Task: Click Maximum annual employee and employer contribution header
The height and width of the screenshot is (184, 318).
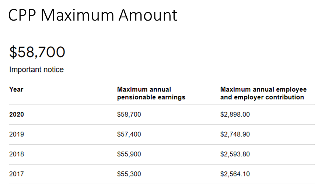Action: click(263, 93)
